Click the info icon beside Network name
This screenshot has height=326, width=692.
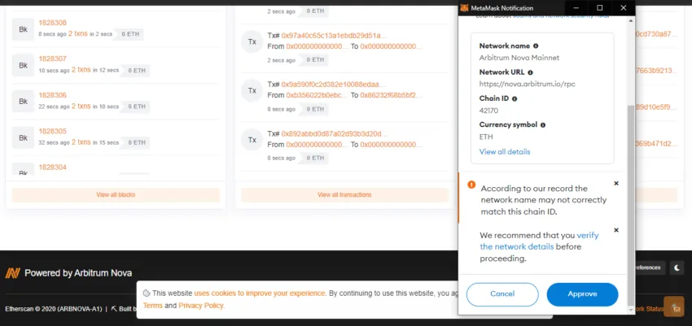point(536,46)
